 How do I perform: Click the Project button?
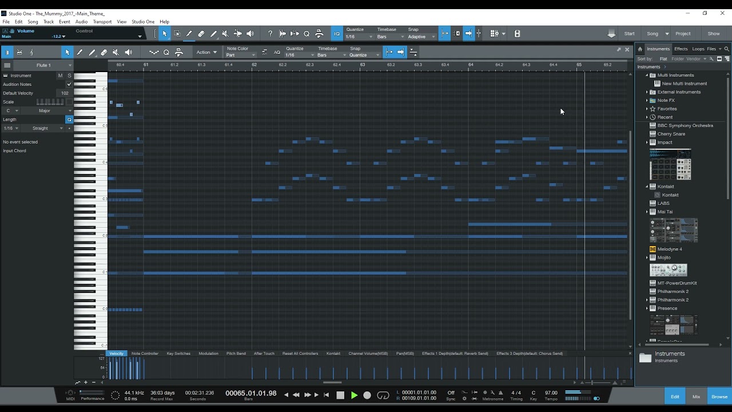pyautogui.click(x=683, y=34)
